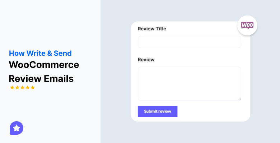Select the first yellow rating star
Viewport: 280px width, 143px height.
12,88
